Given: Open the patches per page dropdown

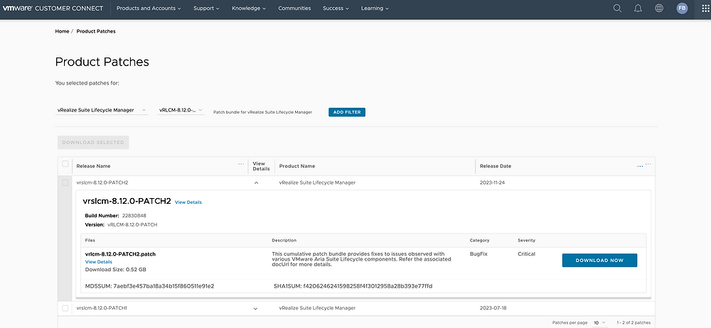Looking at the screenshot, I should 599,322.
